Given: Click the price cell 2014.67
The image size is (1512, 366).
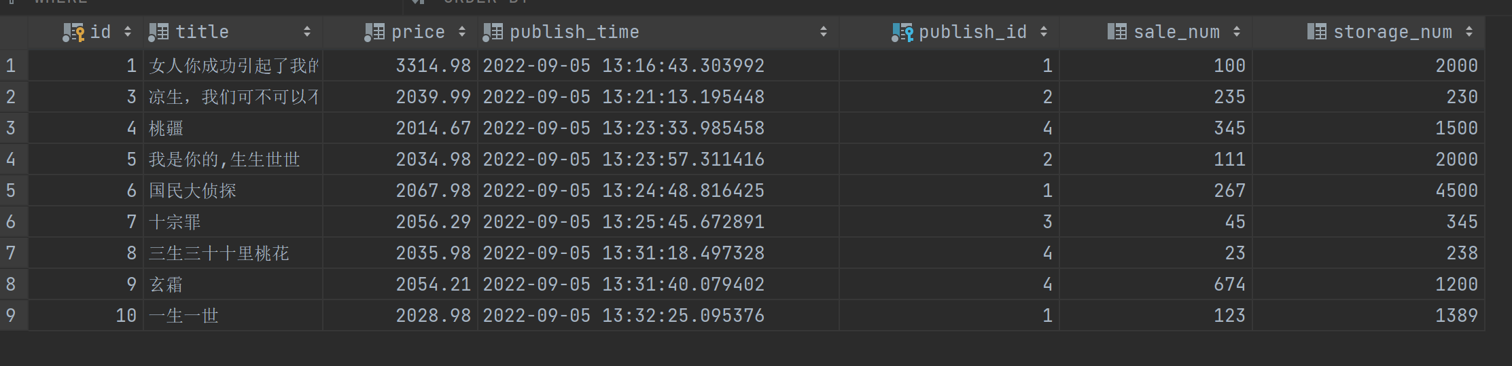Looking at the screenshot, I should pos(434,128).
